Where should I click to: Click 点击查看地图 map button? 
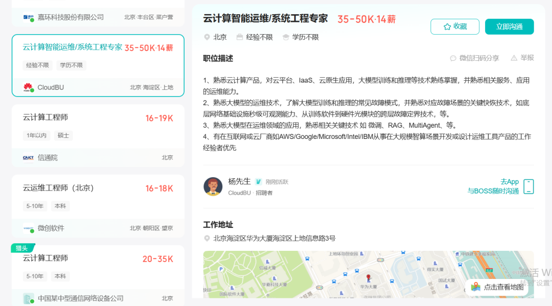[x=498, y=287]
